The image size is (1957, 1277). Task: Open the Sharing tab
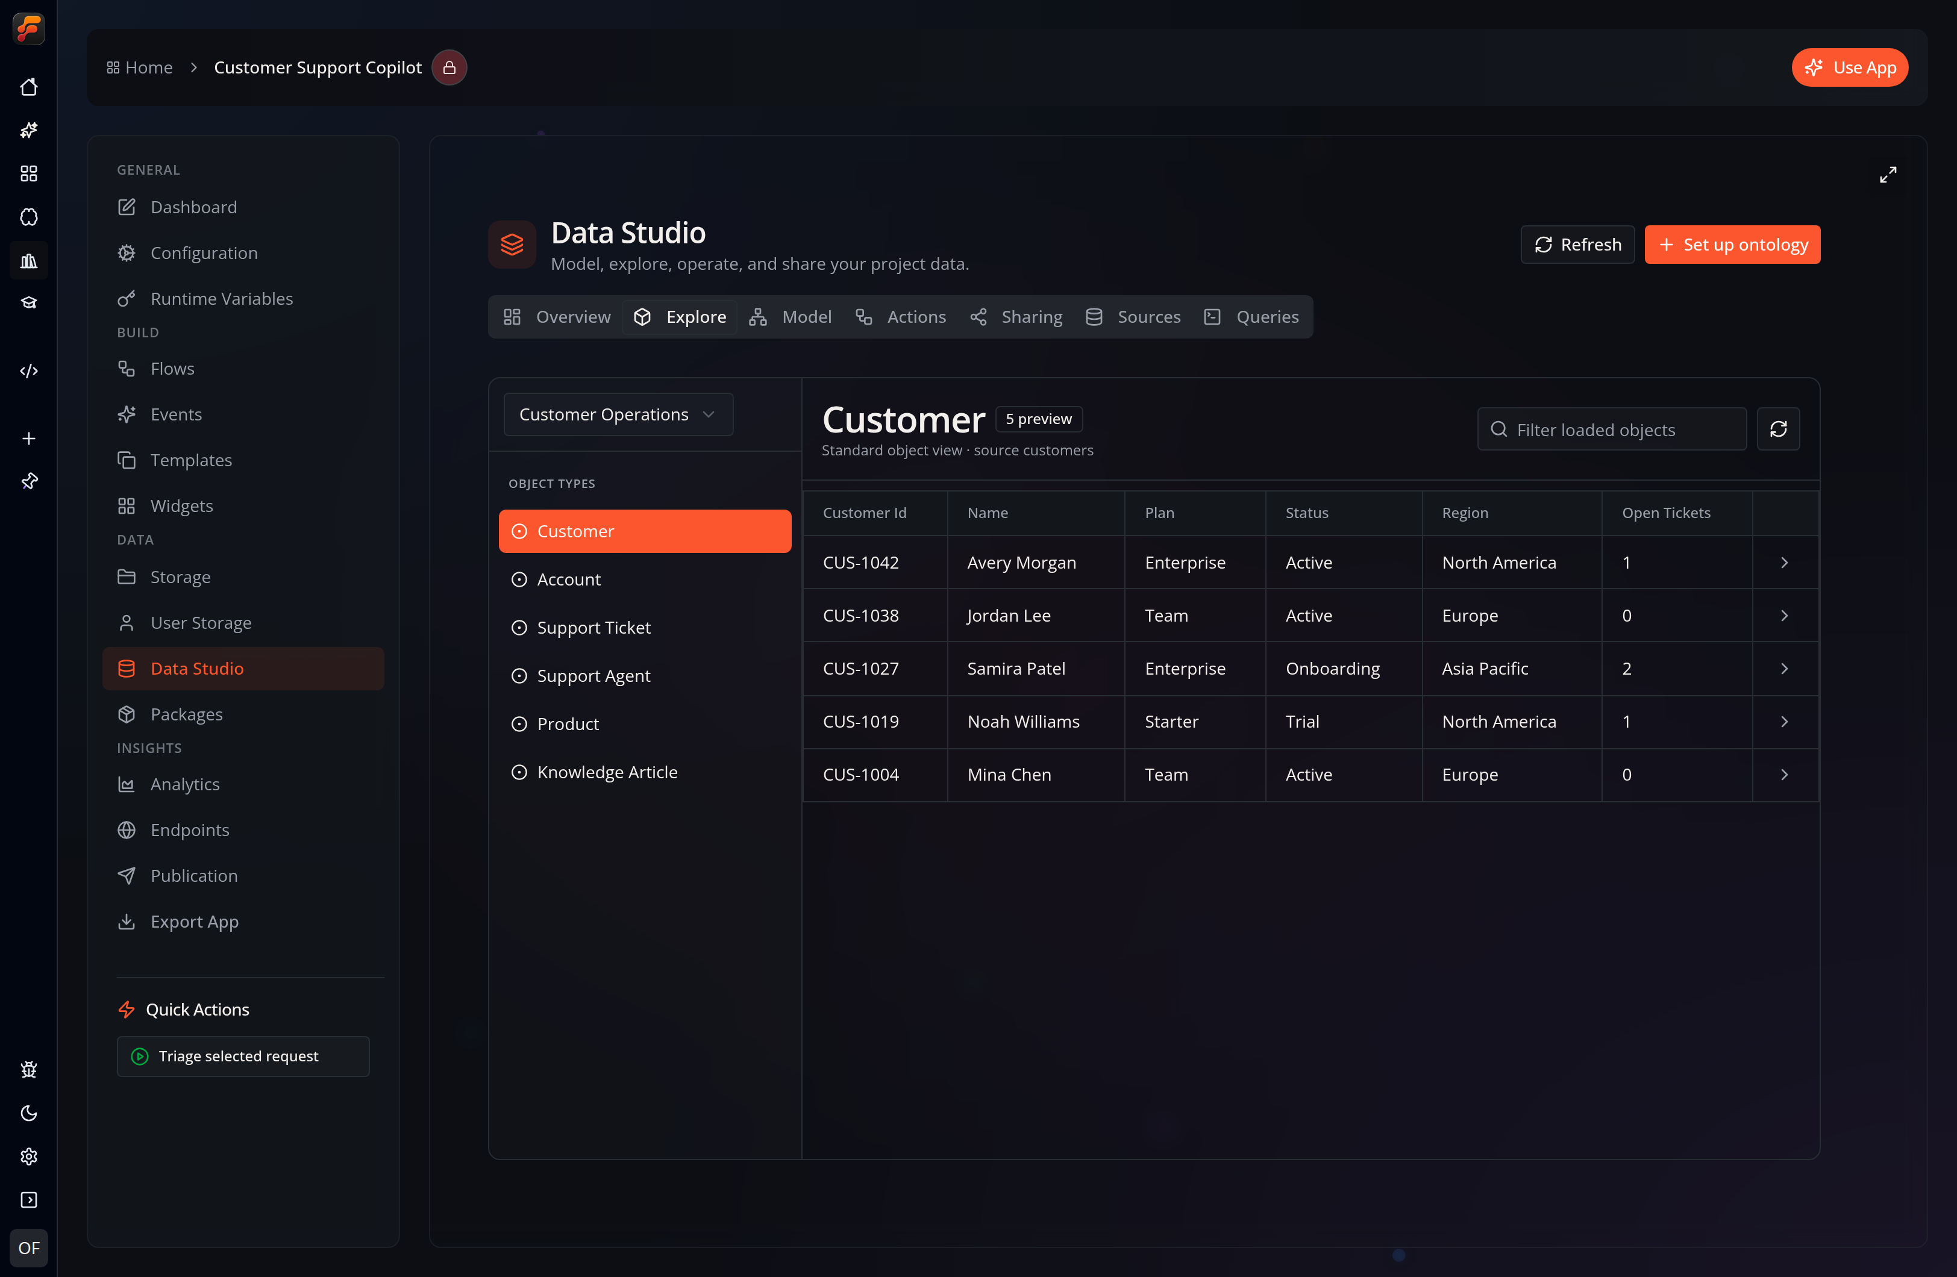(x=1016, y=317)
